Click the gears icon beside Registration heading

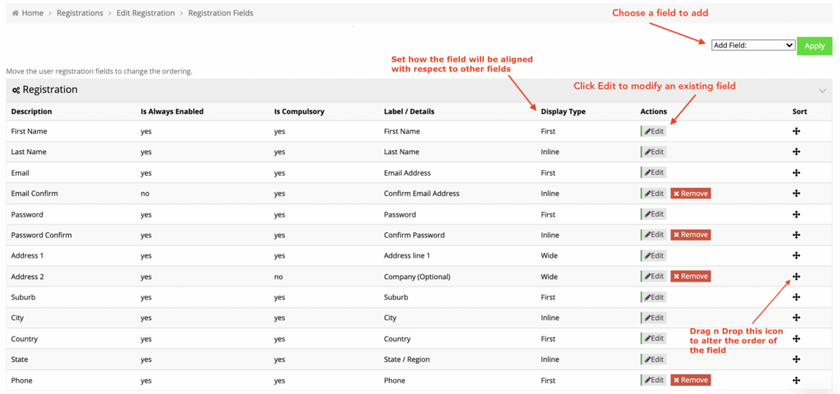(x=16, y=90)
